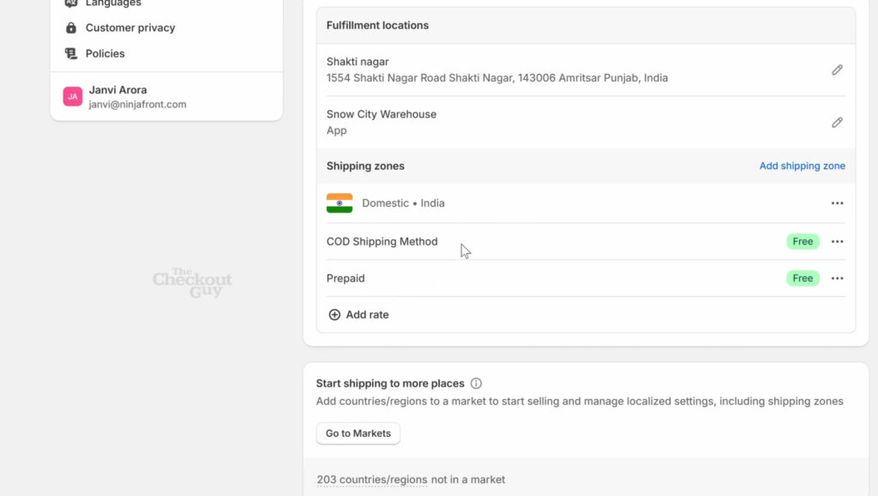This screenshot has width=878, height=496.
Task: Edit Snow City Warehouse with pencil icon
Action: (837, 122)
